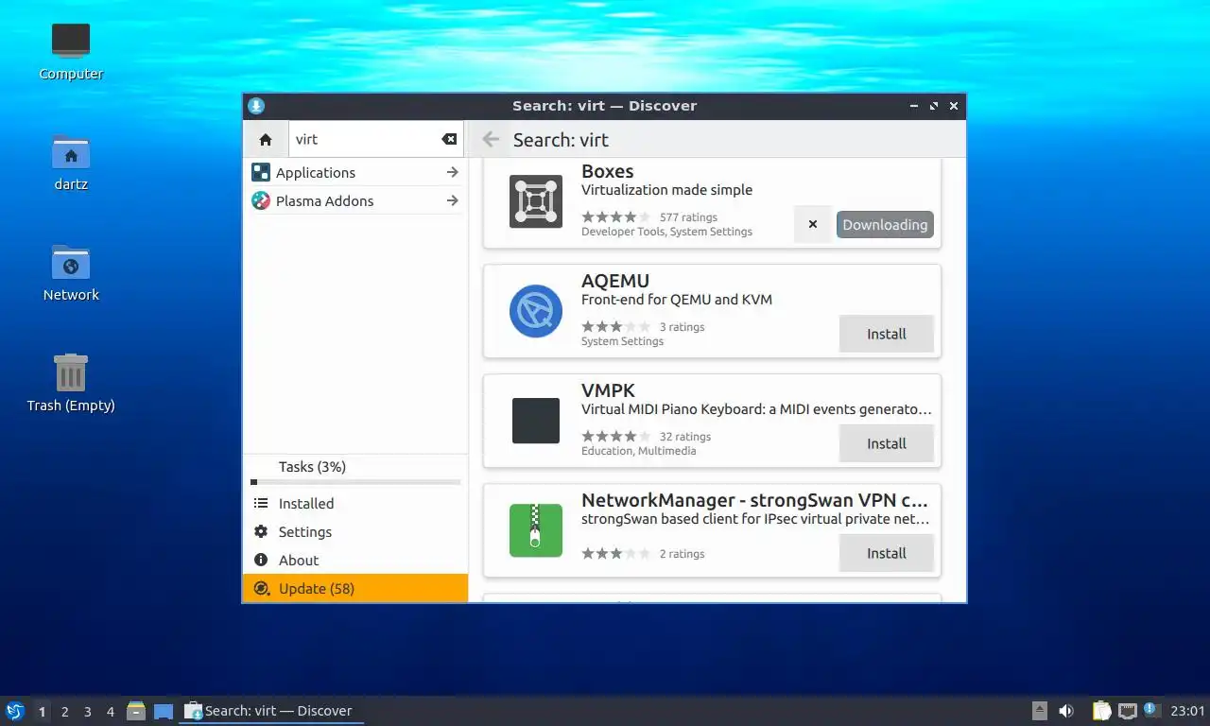Image resolution: width=1210 pixels, height=726 pixels.
Task: Launch file manager from panel
Action: pos(136,711)
